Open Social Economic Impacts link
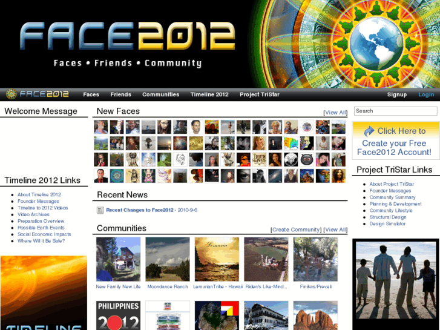Image resolution: width=440 pixels, height=330 pixels. coord(44,234)
